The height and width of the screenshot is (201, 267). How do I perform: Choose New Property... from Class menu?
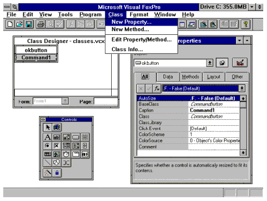(141, 22)
